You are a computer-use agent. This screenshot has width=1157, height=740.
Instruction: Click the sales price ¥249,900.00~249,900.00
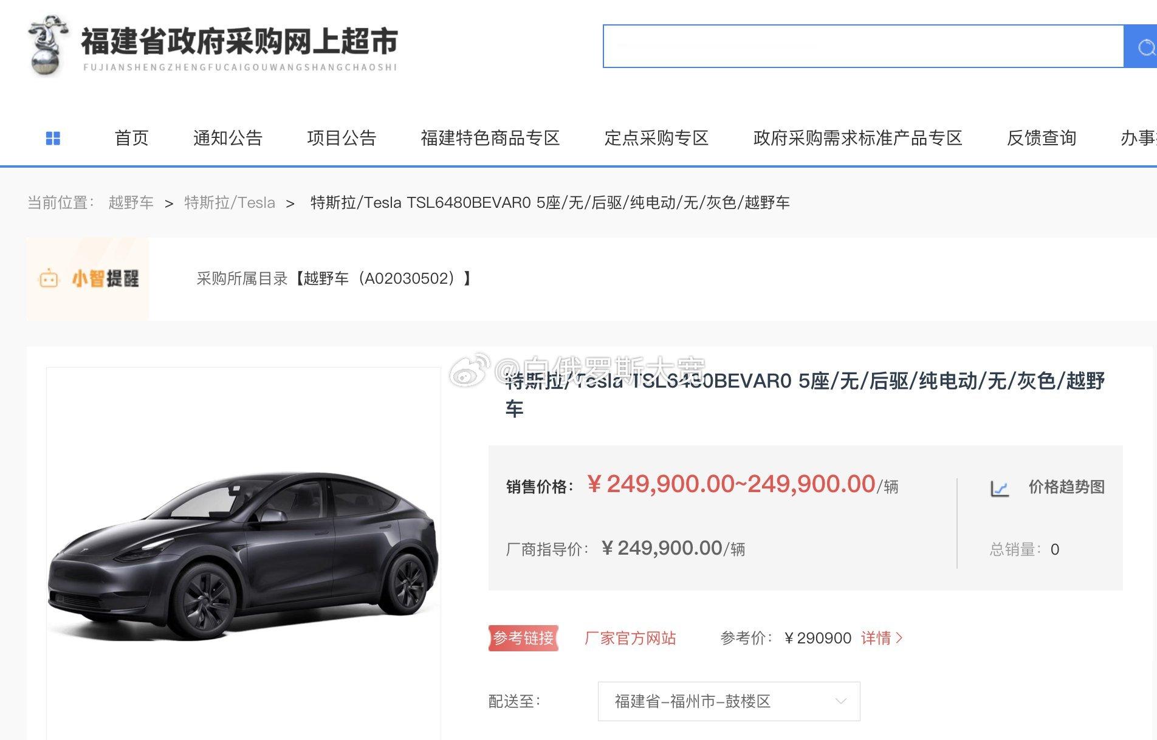731,484
